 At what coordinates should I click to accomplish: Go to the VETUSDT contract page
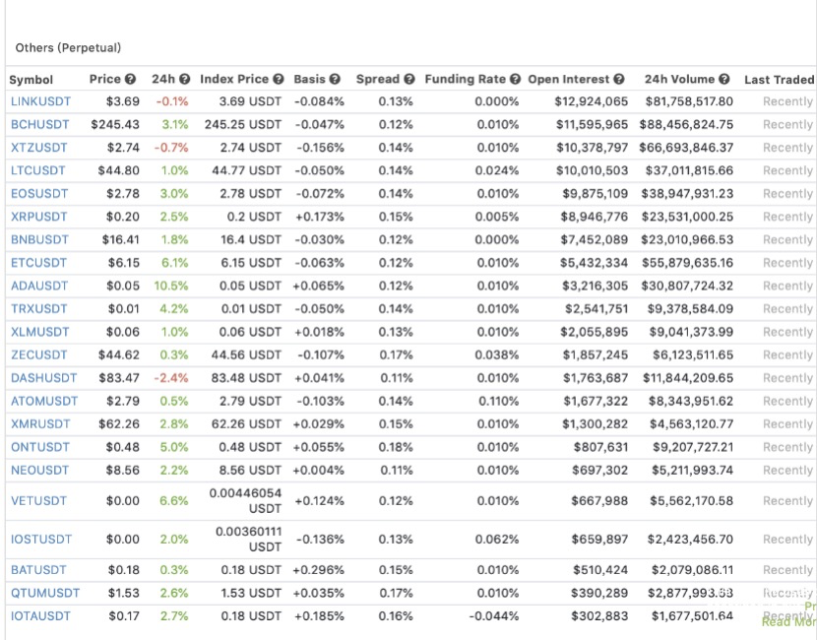[x=39, y=501]
